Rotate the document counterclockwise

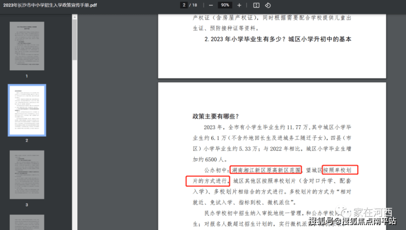(x=268, y=5)
